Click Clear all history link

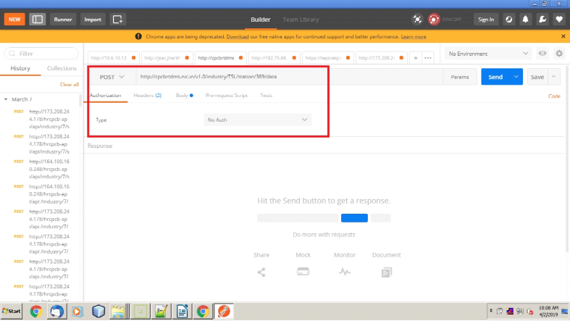point(69,84)
